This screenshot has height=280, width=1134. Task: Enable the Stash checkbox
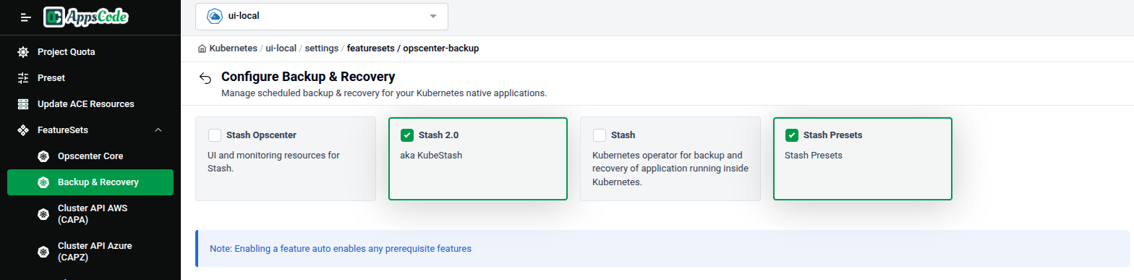600,135
